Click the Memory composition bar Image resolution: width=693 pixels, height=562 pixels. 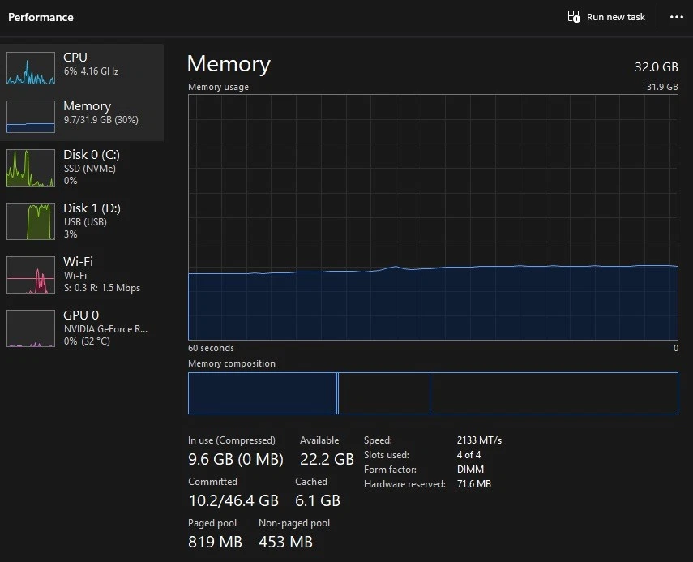(x=432, y=393)
